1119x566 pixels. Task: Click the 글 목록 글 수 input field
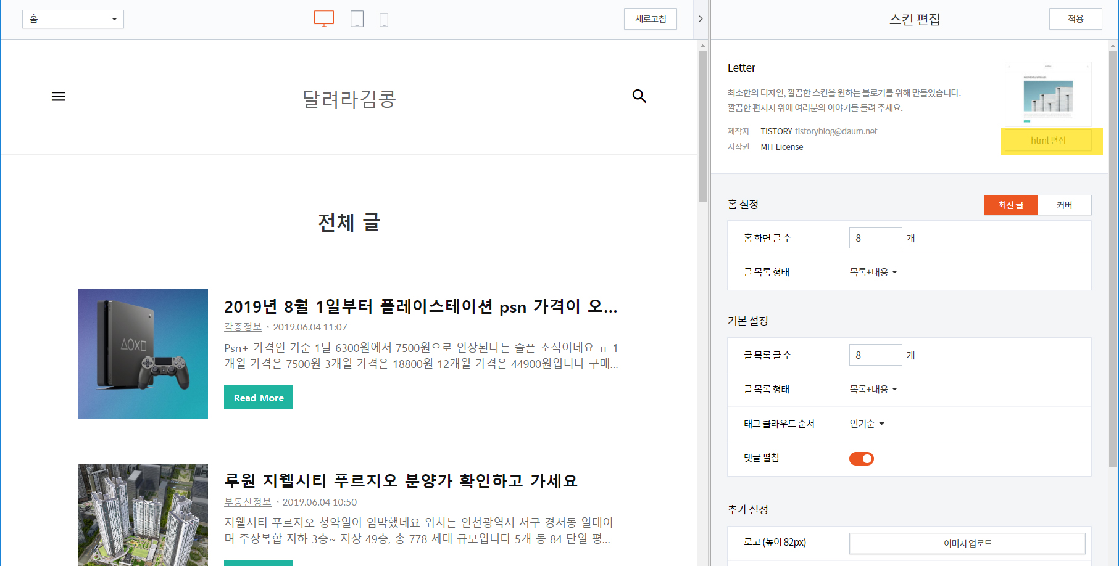pos(875,355)
